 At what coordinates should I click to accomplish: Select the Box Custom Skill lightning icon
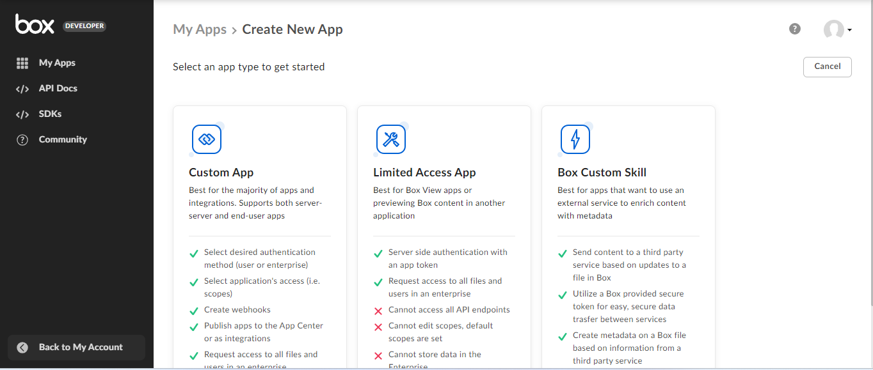click(575, 139)
